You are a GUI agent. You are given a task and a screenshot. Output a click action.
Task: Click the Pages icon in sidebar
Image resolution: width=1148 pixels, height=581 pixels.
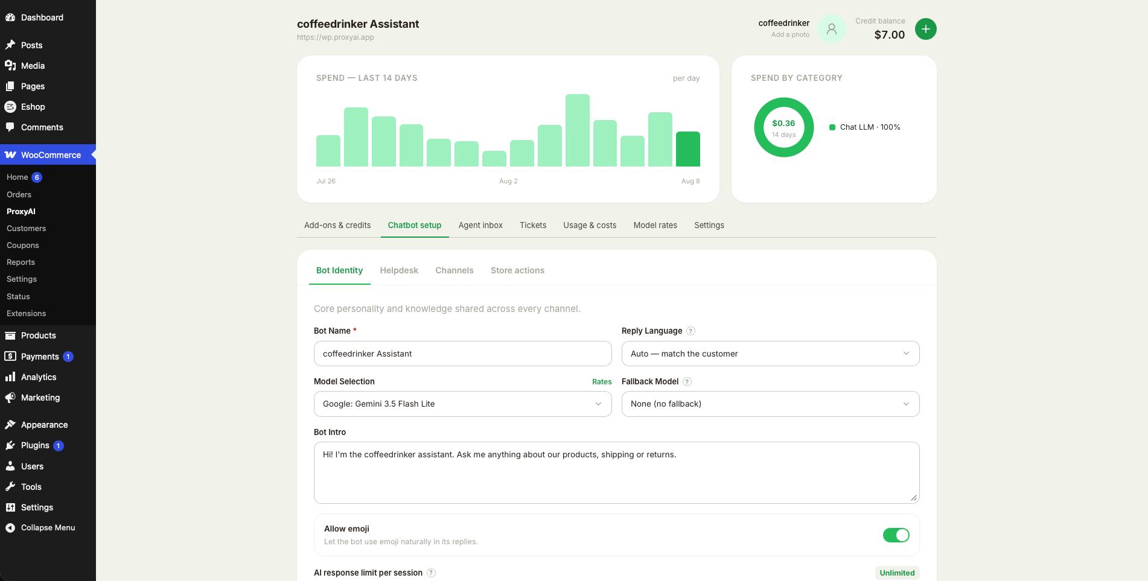10,86
